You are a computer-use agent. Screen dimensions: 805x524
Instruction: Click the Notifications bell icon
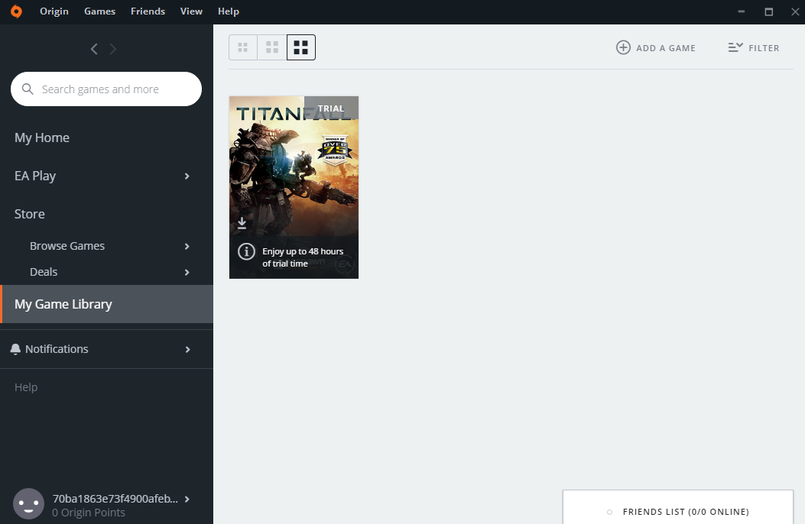click(15, 349)
